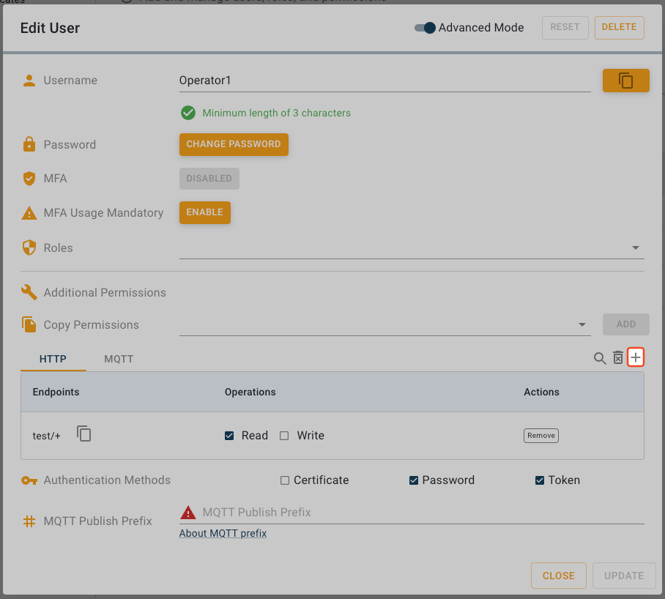Click the CHANGE PASSWORD button

[234, 144]
